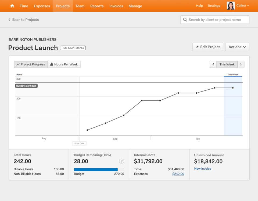
Task: Click the back chevron next to Back to Projects
Action: point(9,20)
